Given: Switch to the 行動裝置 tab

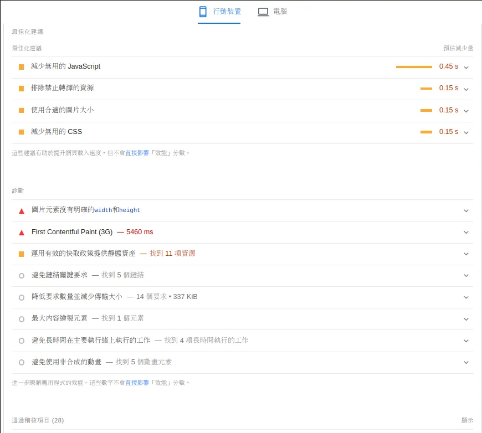Looking at the screenshot, I should click(x=227, y=12).
